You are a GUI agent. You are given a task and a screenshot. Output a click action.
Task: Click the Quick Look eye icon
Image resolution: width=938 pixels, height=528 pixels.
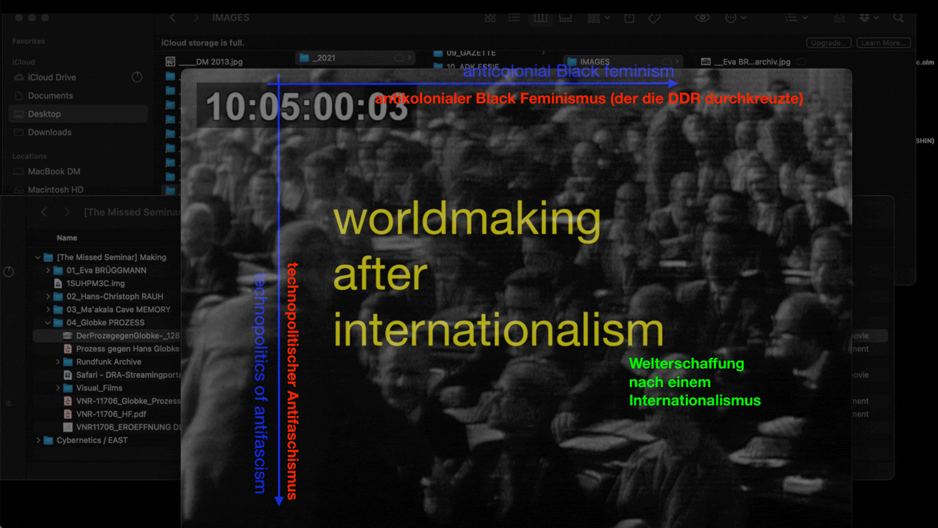coord(702,18)
